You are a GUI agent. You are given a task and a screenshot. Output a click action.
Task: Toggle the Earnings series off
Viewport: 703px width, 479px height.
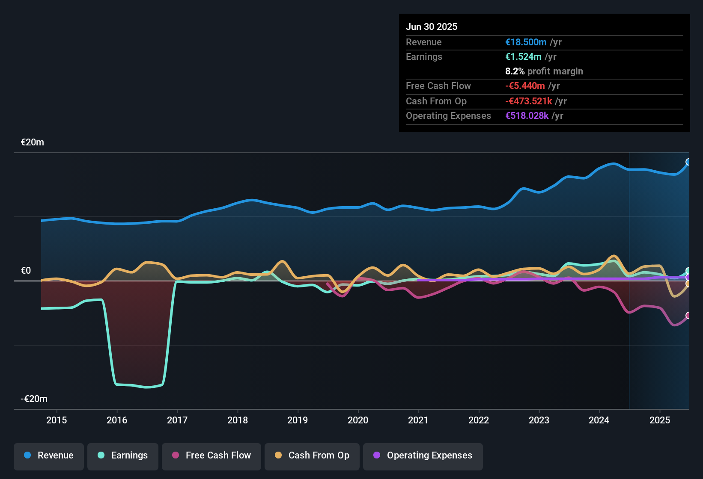(123, 456)
